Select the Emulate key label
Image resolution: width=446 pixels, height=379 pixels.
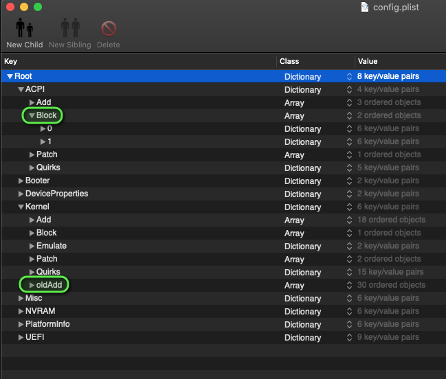[52, 246]
